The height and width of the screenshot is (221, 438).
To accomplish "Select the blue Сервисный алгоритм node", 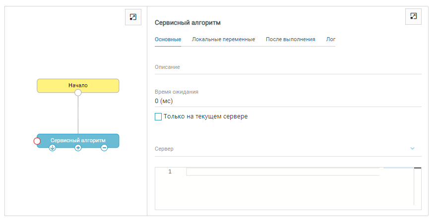I will click(x=78, y=140).
